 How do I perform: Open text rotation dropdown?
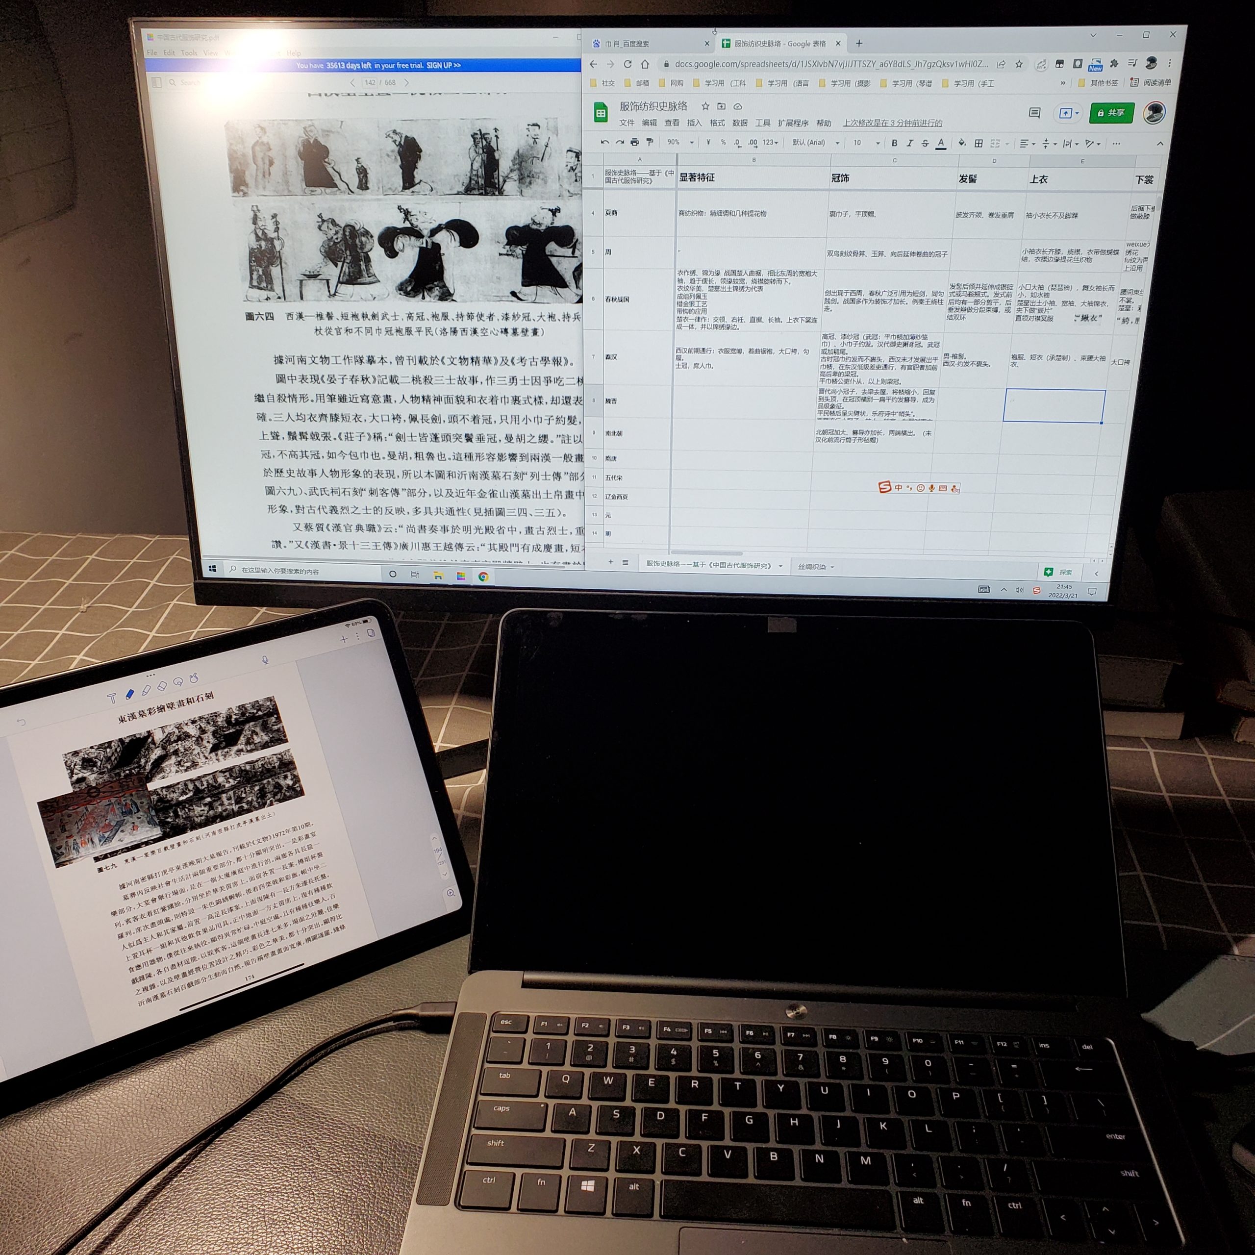tap(1093, 144)
